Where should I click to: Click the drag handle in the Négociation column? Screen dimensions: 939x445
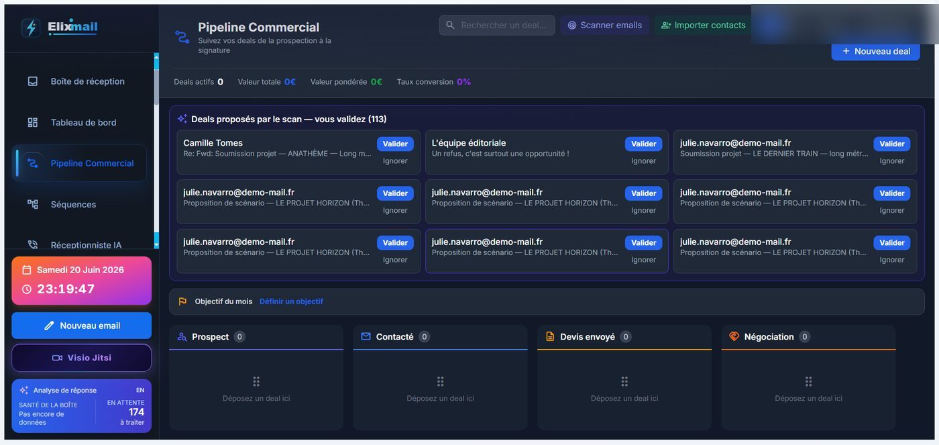point(808,381)
